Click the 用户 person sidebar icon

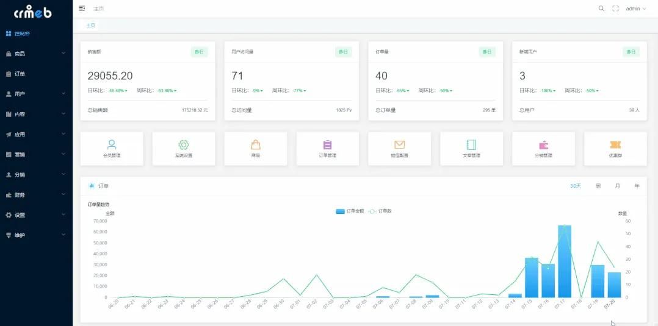pos(9,94)
